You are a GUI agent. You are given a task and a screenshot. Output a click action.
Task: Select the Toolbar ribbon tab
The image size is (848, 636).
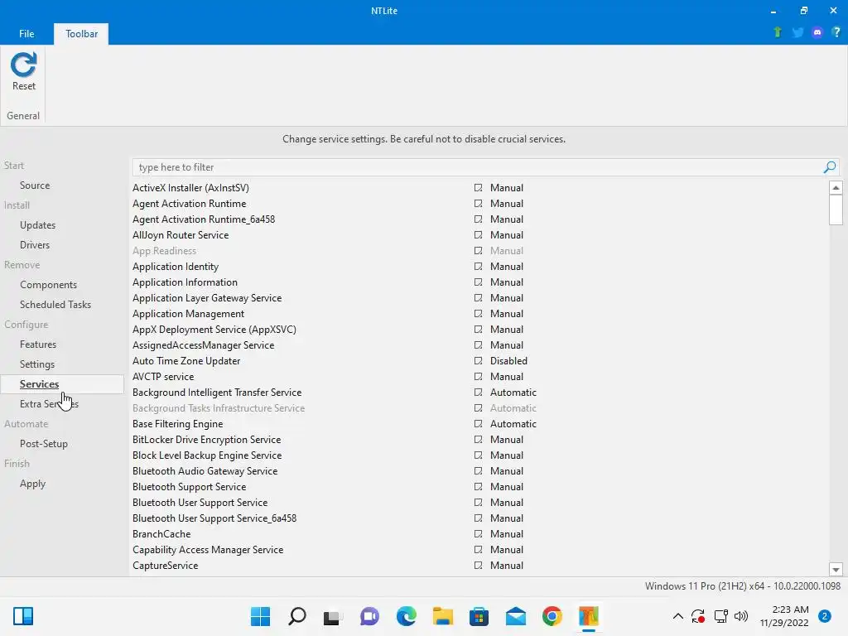[x=82, y=33]
